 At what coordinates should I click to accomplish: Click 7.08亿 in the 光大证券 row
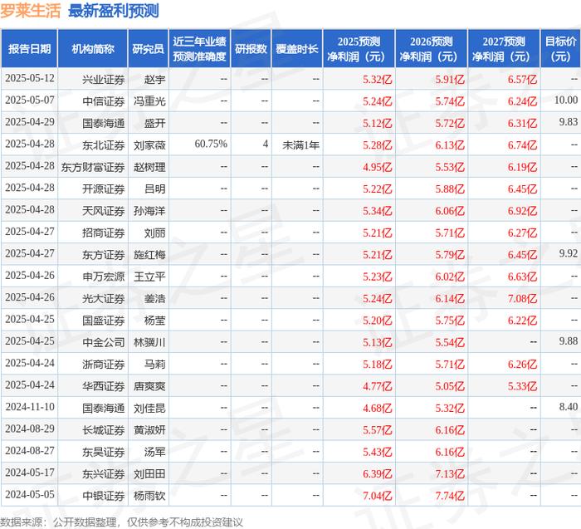coord(522,298)
